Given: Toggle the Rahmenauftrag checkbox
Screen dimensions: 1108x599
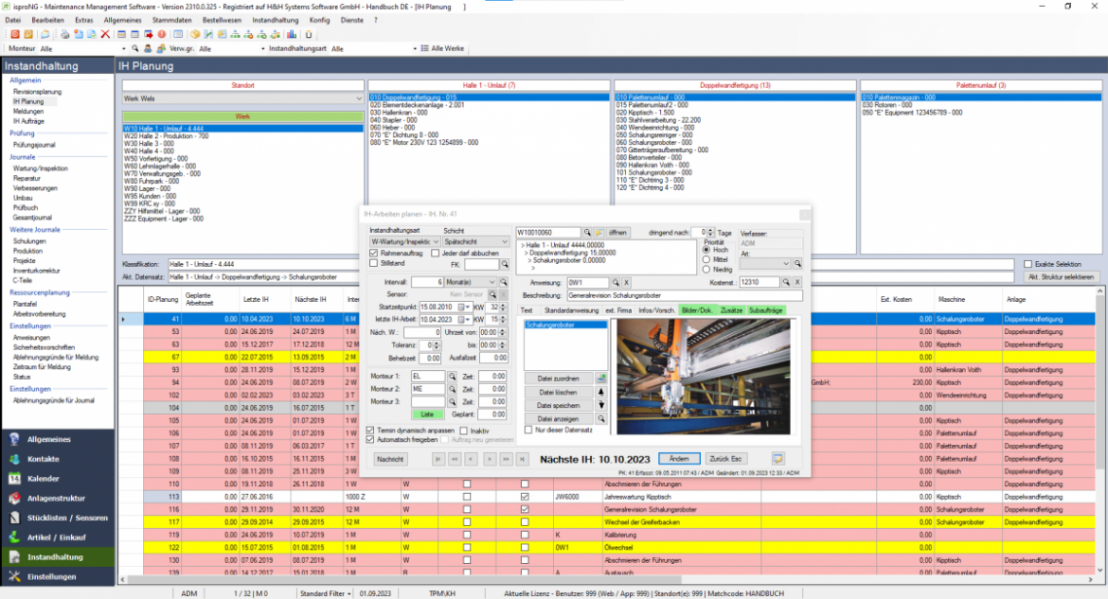Looking at the screenshot, I should point(372,253).
